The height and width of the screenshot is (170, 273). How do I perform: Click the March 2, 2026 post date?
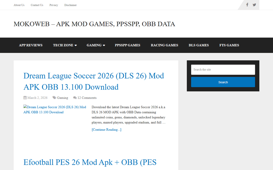(37, 98)
